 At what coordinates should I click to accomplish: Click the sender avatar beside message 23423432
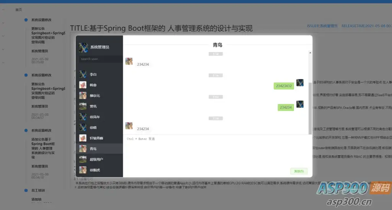[x=300, y=83]
